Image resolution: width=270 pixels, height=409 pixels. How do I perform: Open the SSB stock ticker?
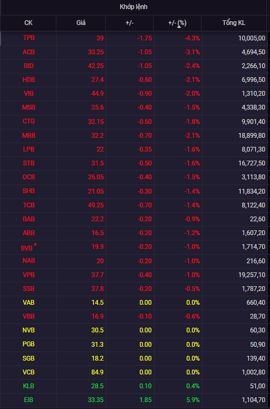(29, 289)
